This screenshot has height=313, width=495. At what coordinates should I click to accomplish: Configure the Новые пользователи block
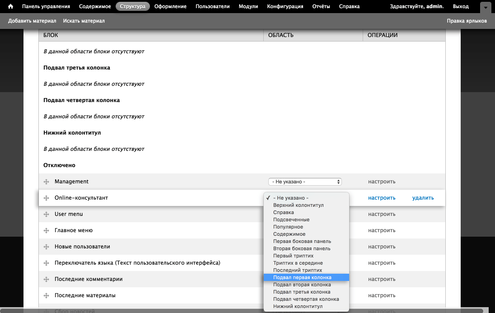click(382, 247)
